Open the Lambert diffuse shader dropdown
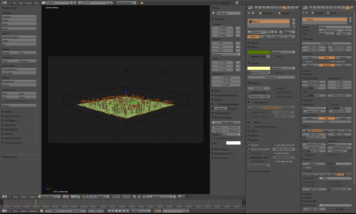 [284, 52]
